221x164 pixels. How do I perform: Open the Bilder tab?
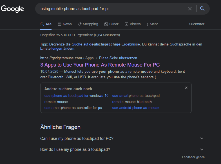(x=111, y=24)
